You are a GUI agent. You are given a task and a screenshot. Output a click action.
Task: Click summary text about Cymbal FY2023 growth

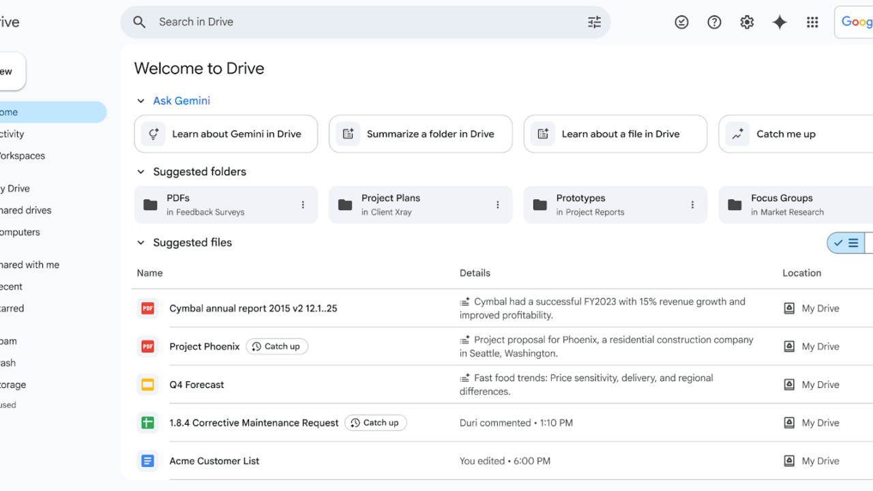[x=603, y=308]
